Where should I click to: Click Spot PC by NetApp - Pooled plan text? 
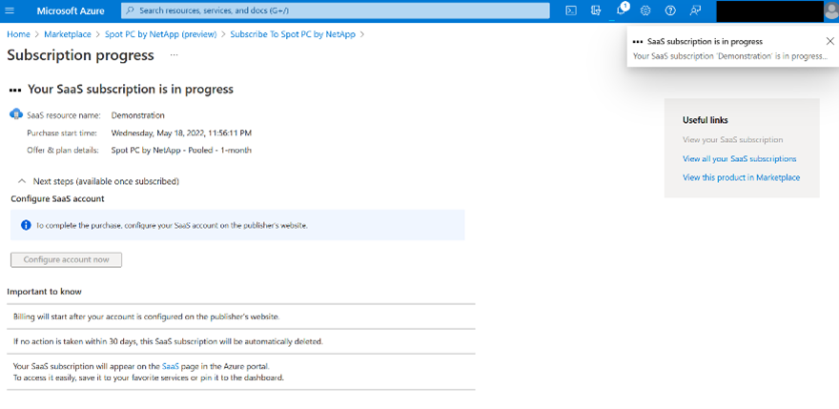click(x=181, y=151)
